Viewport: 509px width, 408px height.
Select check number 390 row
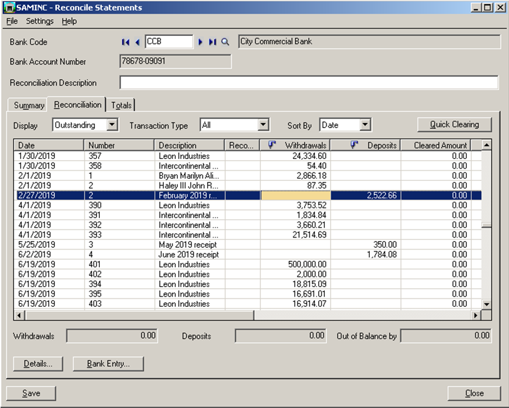click(x=248, y=205)
